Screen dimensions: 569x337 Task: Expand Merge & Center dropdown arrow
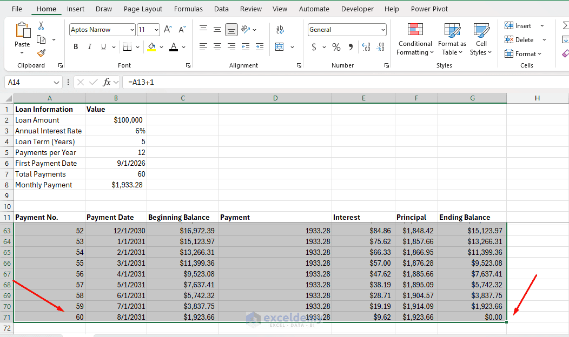tap(292, 47)
